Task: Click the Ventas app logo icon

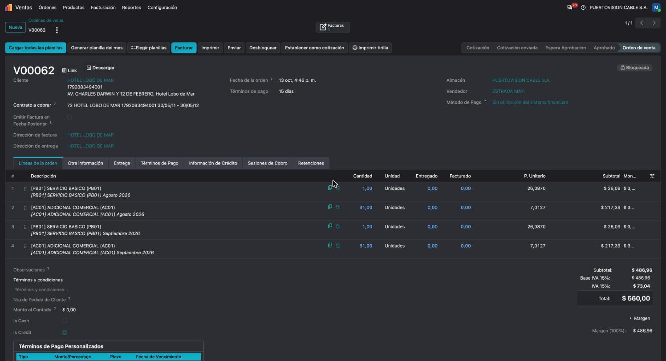Action: click(x=8, y=8)
